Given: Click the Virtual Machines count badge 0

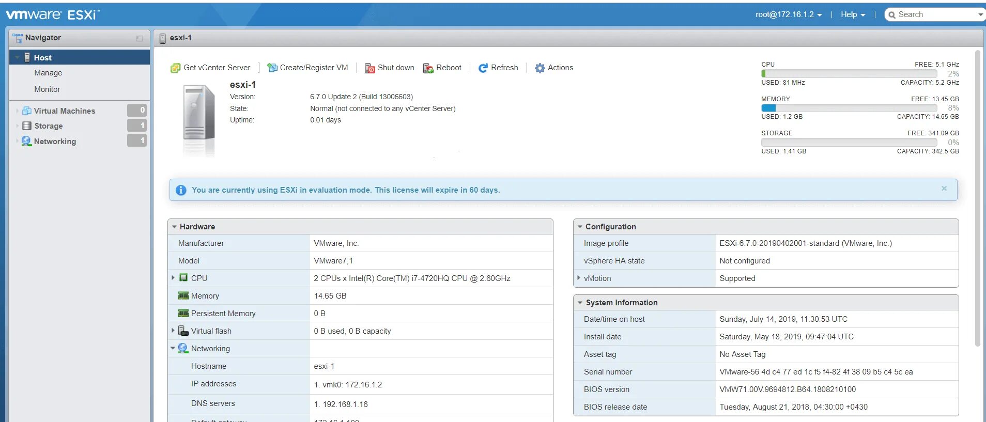Looking at the screenshot, I should pyautogui.click(x=137, y=110).
